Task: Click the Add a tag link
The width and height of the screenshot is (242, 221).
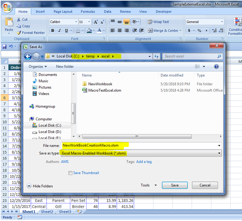Action: coord(144,162)
